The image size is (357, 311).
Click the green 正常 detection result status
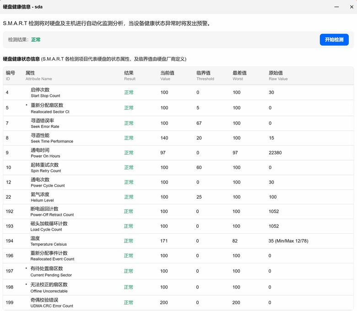click(36, 40)
